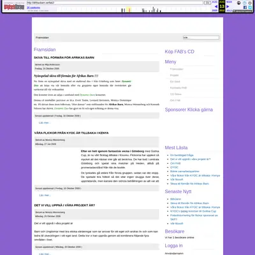Open the Wayback user account icon

[x=239, y=3]
